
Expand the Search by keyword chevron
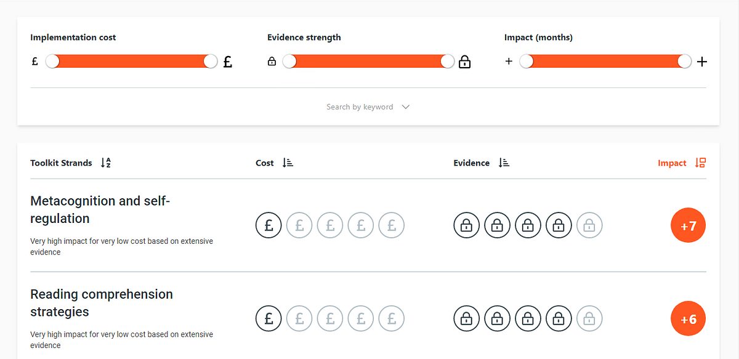405,107
